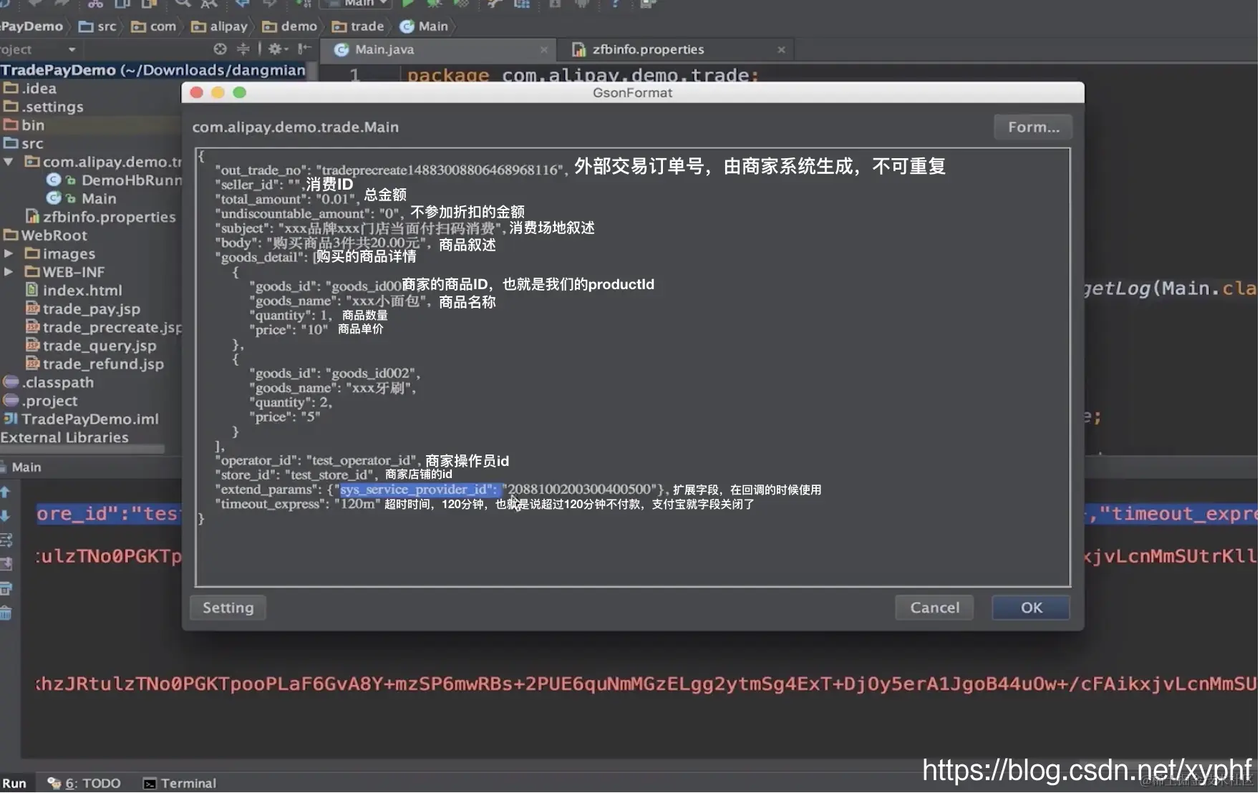1260x793 pixels.
Task: Toggle soft-wrap icon in Run console
Action: point(6,540)
